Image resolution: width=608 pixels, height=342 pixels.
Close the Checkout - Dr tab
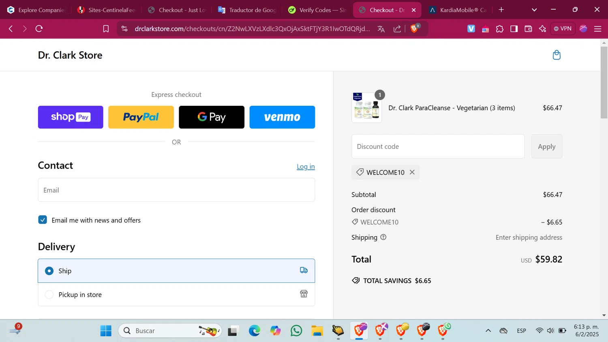point(413,10)
